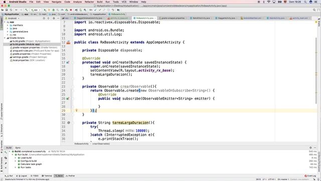The height and width of the screenshot is (181, 321).
Task: Switch to the Sync tab in Build panel
Action: (18, 148)
